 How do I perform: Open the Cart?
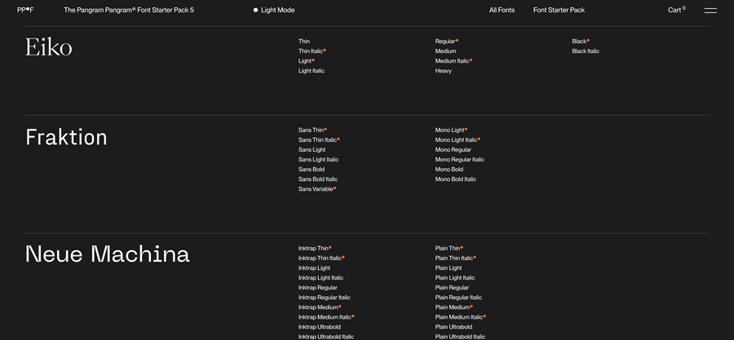point(676,10)
